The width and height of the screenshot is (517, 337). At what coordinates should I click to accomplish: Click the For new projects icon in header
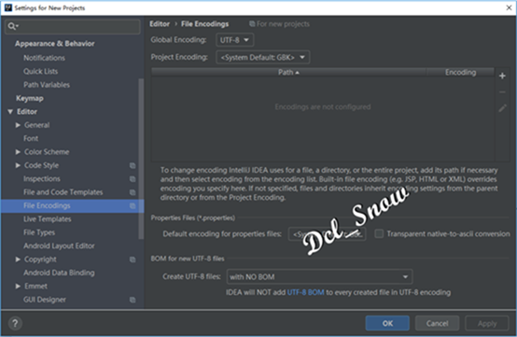[252, 23]
